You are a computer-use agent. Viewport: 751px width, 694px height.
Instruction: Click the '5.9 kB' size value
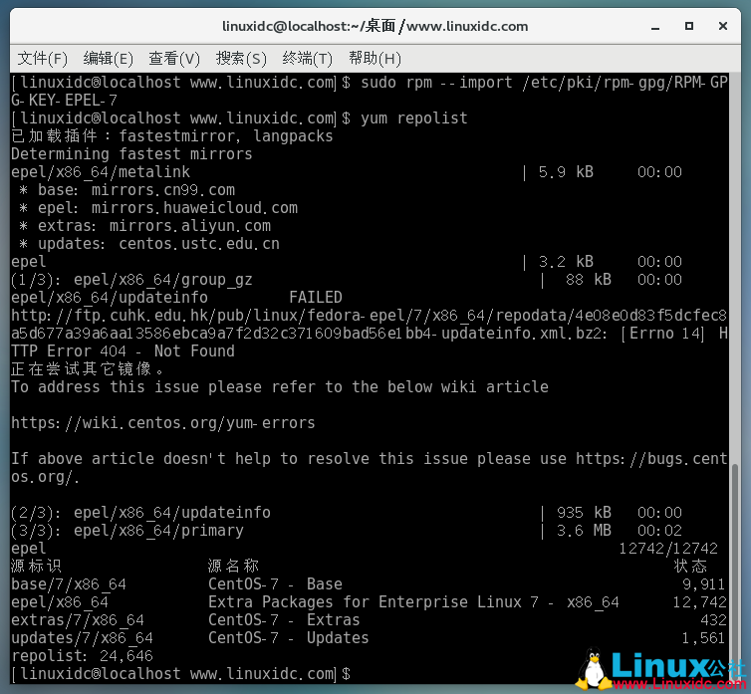(566, 172)
